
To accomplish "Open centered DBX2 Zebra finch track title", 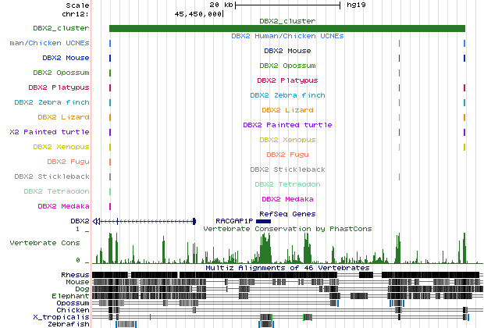I will click(x=287, y=94).
